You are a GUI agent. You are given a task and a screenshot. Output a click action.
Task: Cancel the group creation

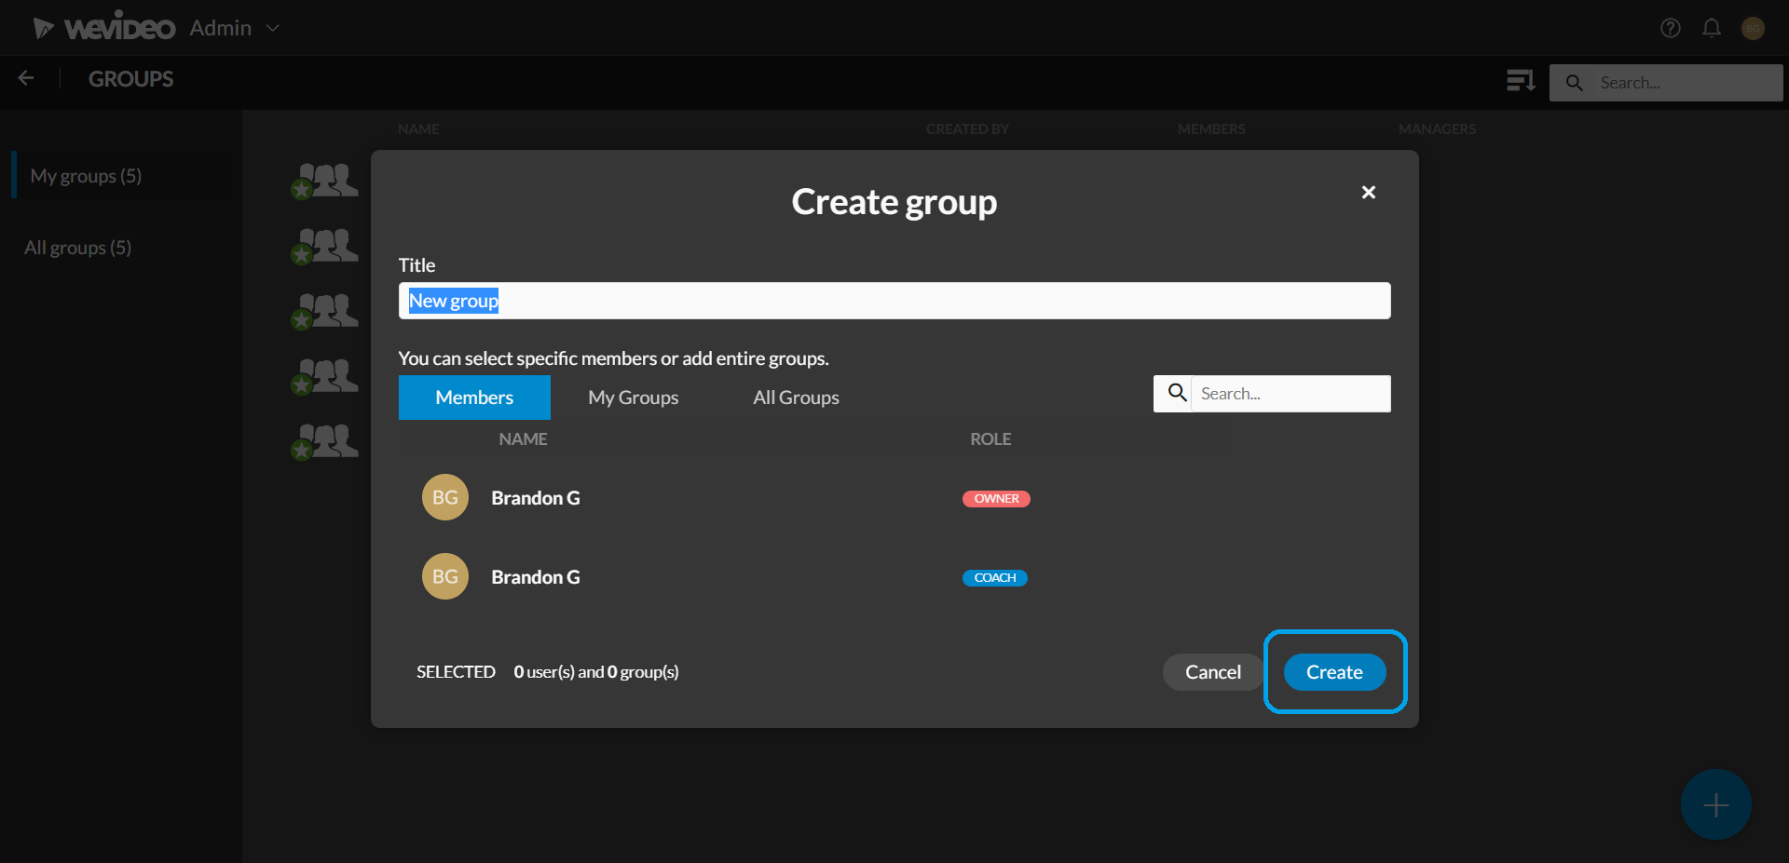(1211, 672)
